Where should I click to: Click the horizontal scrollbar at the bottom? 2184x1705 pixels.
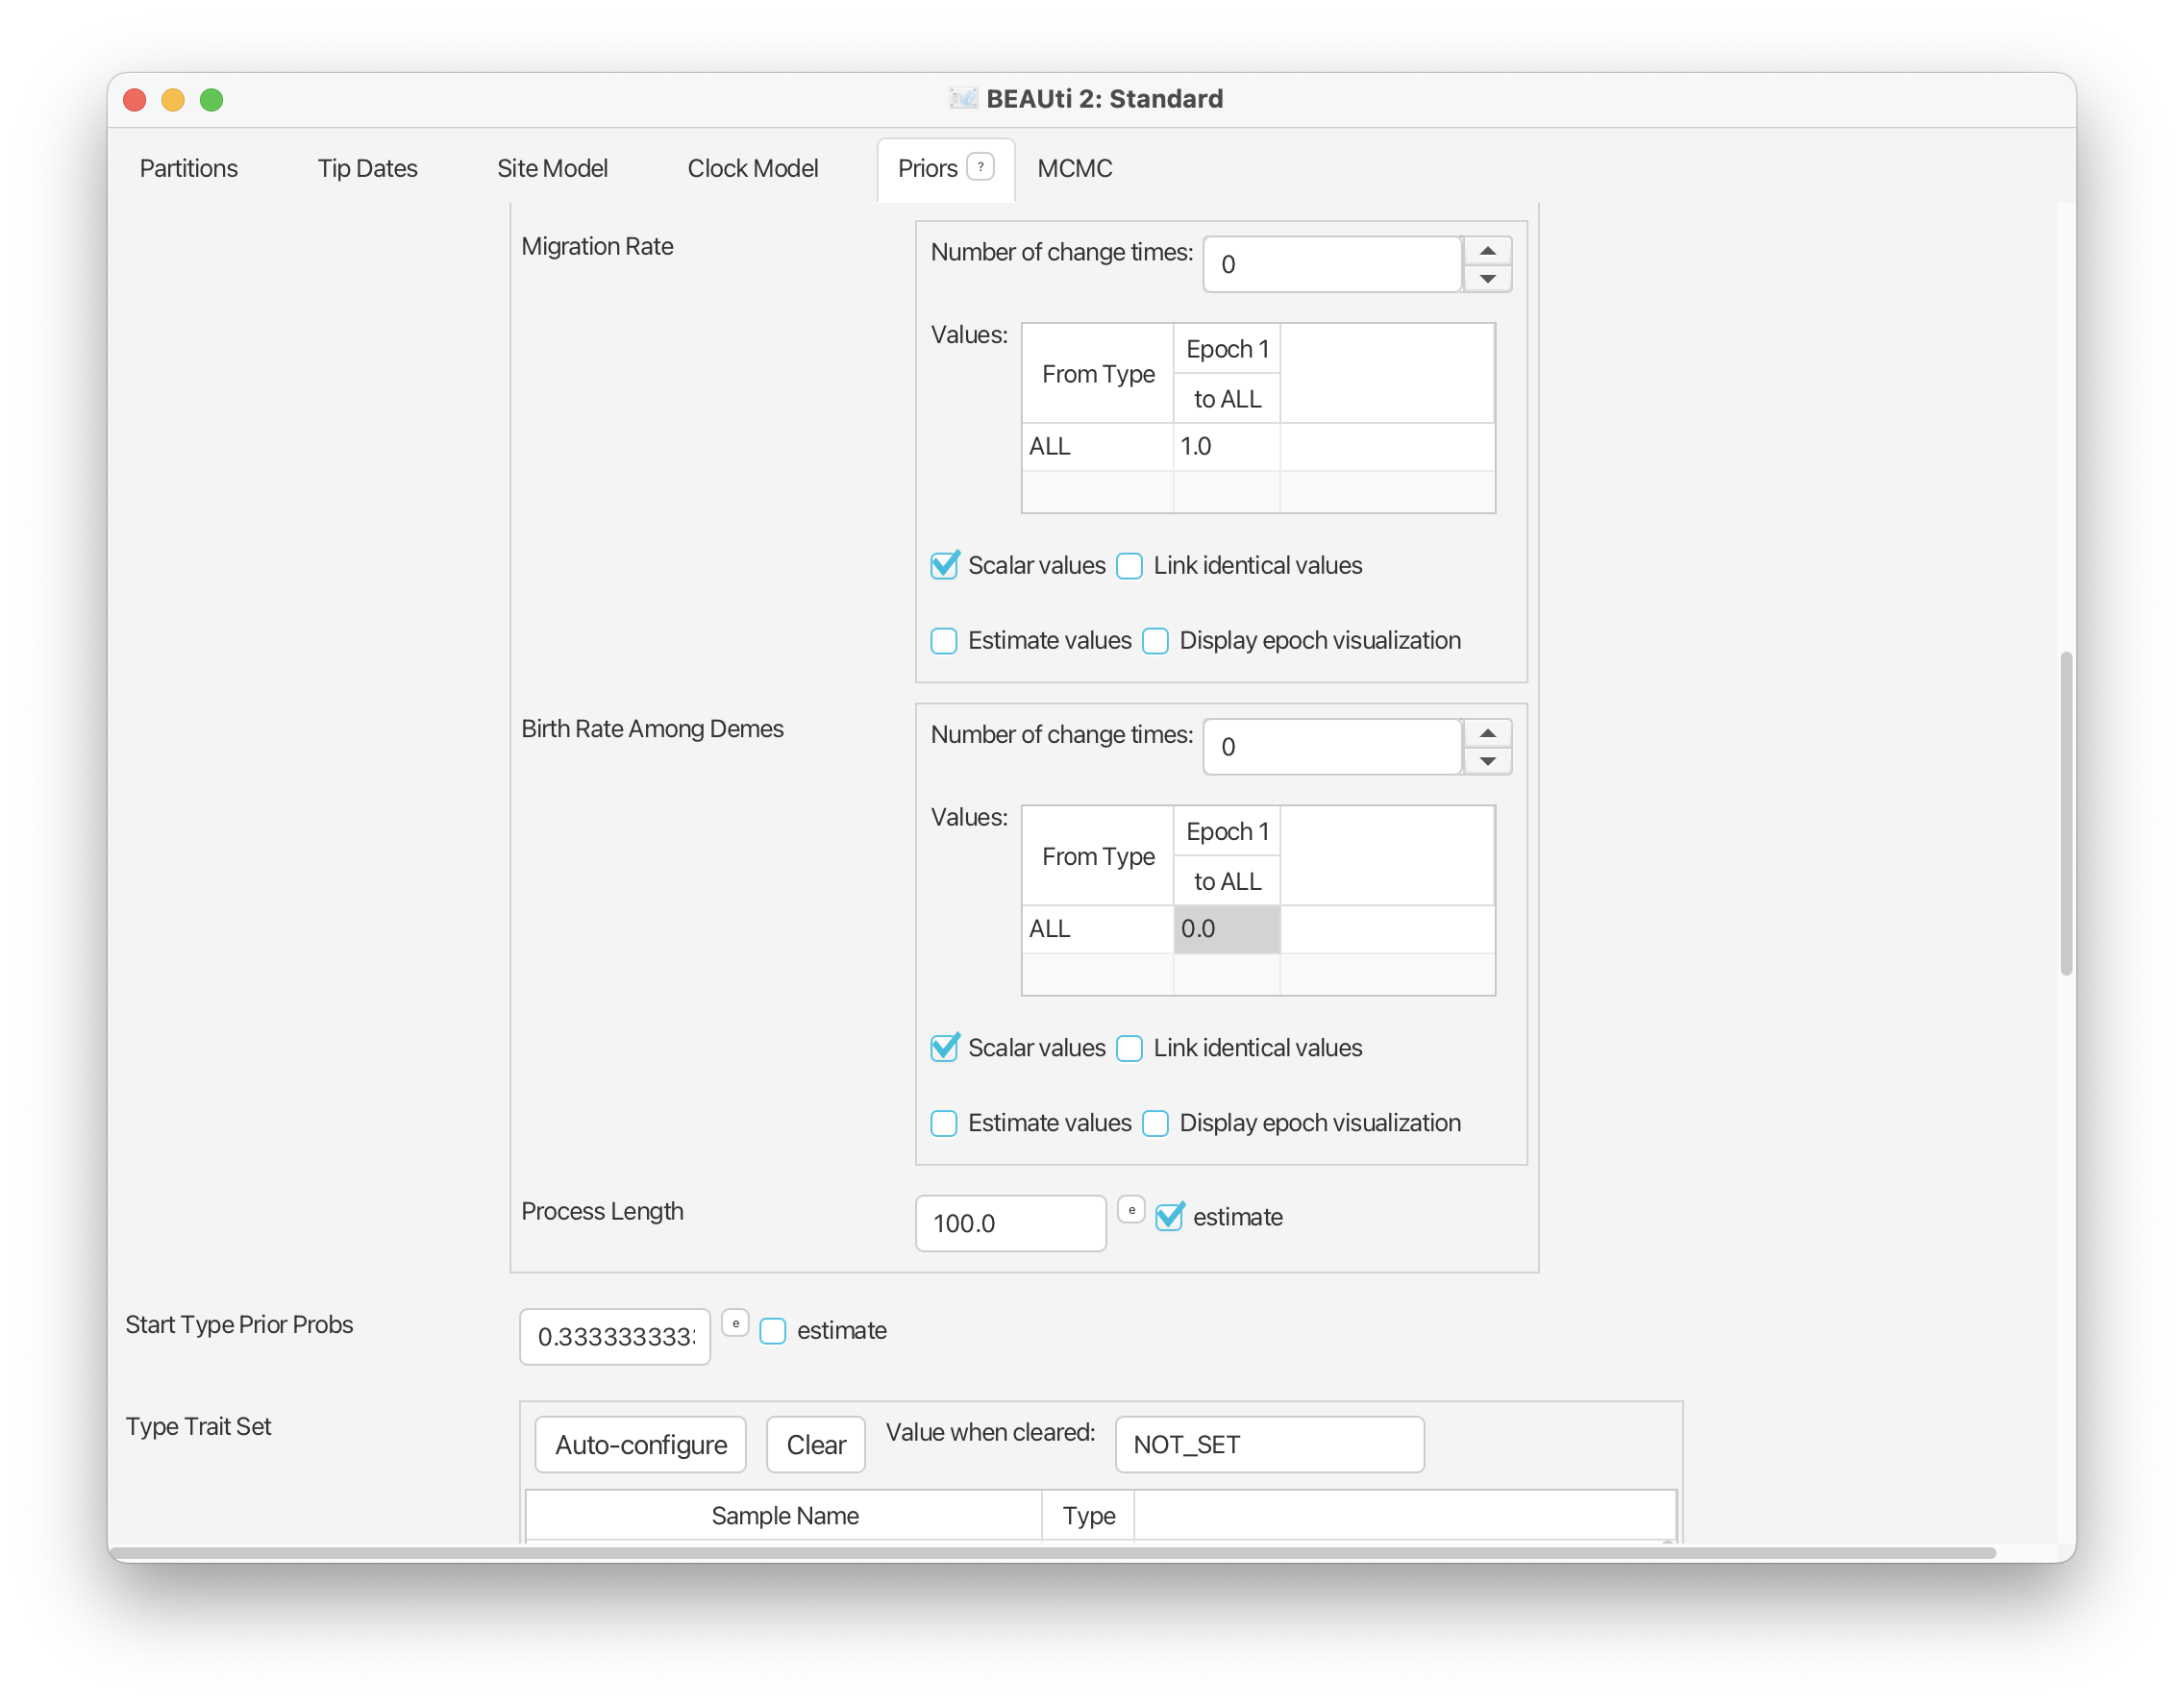(x=1053, y=1552)
